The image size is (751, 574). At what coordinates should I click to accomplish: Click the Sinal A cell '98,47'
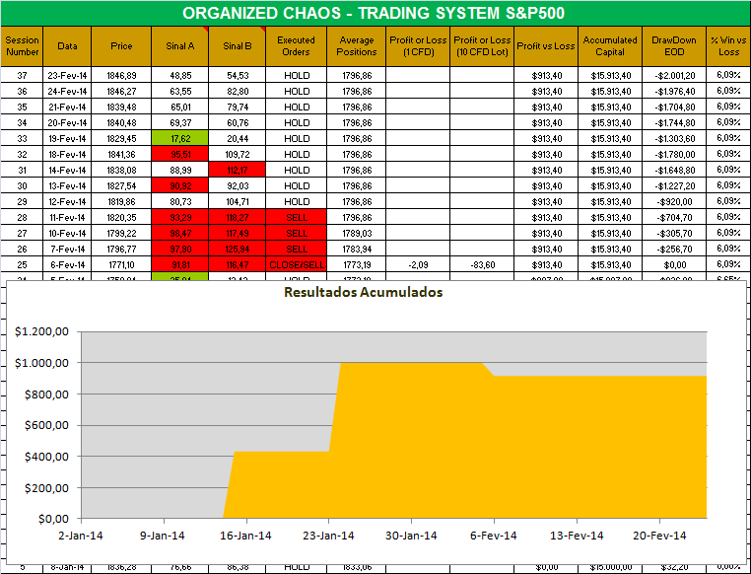point(180,234)
